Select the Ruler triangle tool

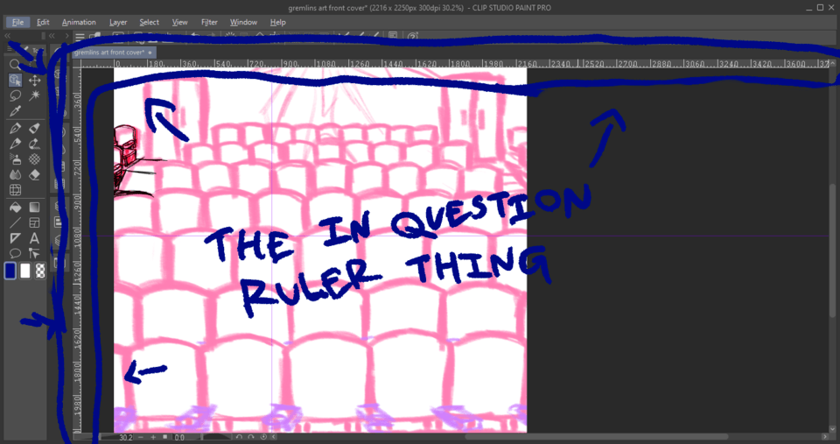click(15, 238)
